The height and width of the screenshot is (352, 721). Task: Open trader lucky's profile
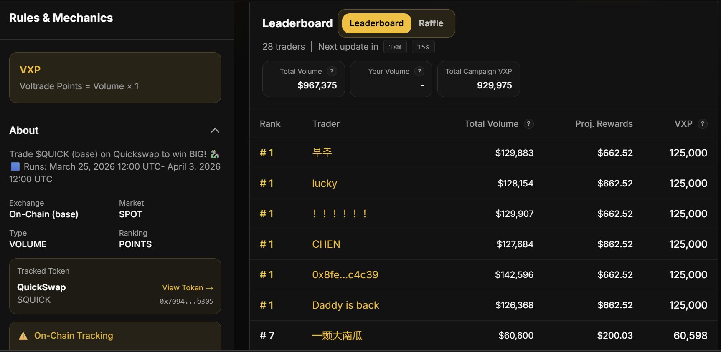click(325, 184)
